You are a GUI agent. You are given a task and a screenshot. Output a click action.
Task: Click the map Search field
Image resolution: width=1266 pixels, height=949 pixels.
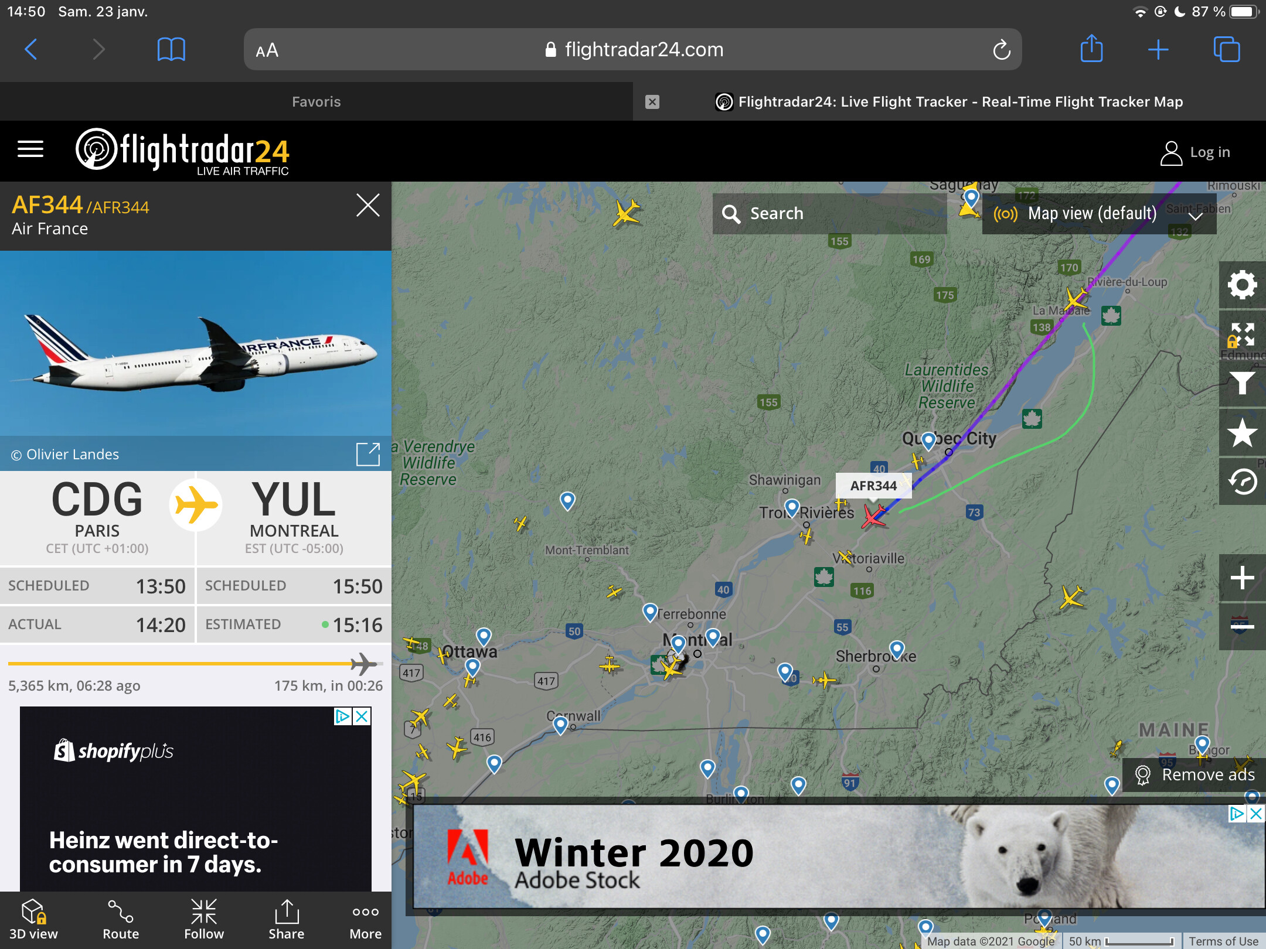click(829, 214)
